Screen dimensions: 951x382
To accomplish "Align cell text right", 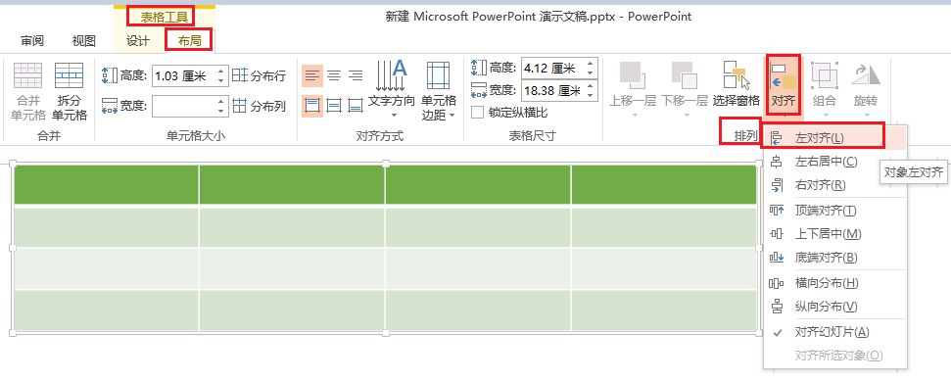I will tap(357, 75).
